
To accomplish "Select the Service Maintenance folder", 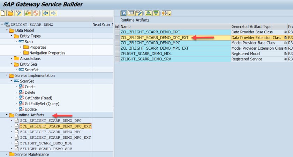I will click(32, 155).
